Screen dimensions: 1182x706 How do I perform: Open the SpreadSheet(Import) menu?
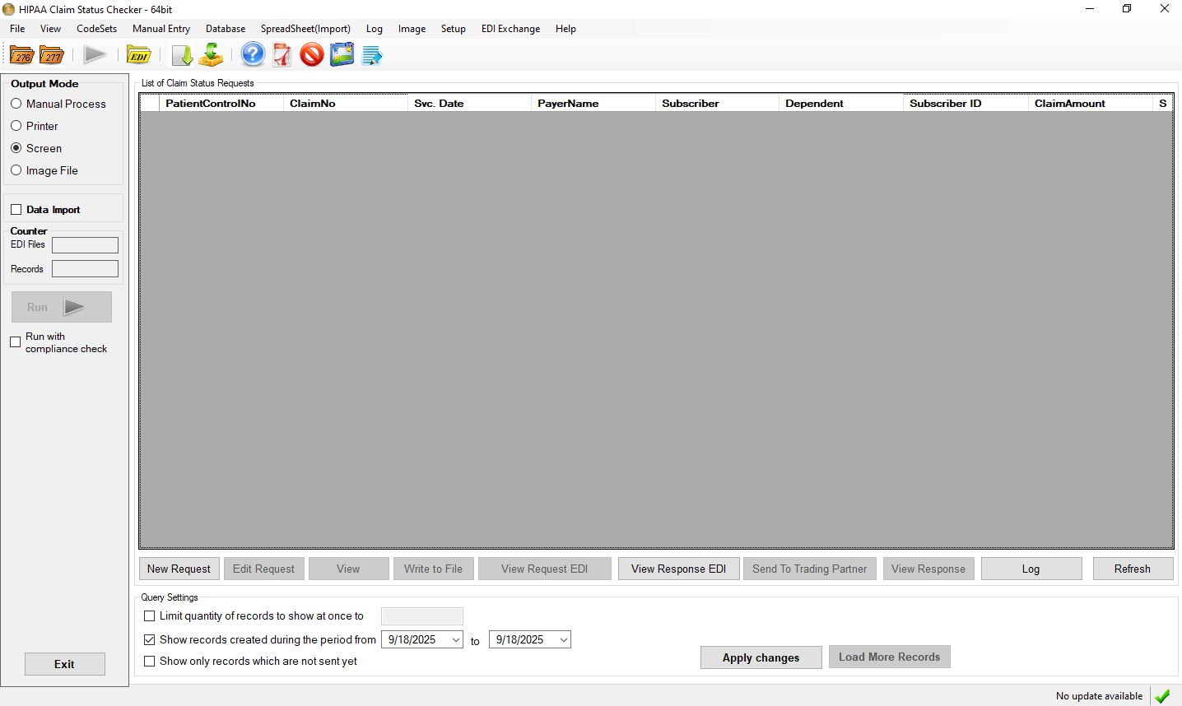coord(305,28)
